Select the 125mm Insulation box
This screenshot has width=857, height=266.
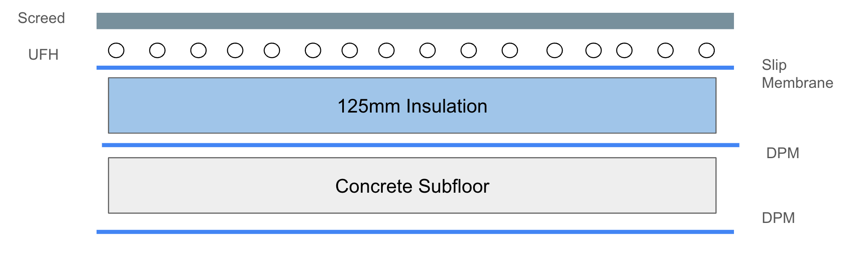pos(412,105)
